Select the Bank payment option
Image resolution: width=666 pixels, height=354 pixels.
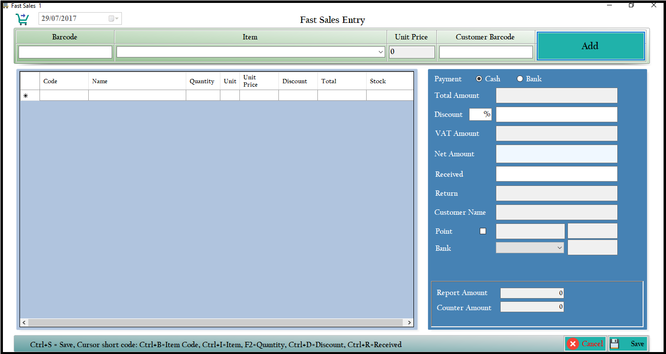point(520,79)
